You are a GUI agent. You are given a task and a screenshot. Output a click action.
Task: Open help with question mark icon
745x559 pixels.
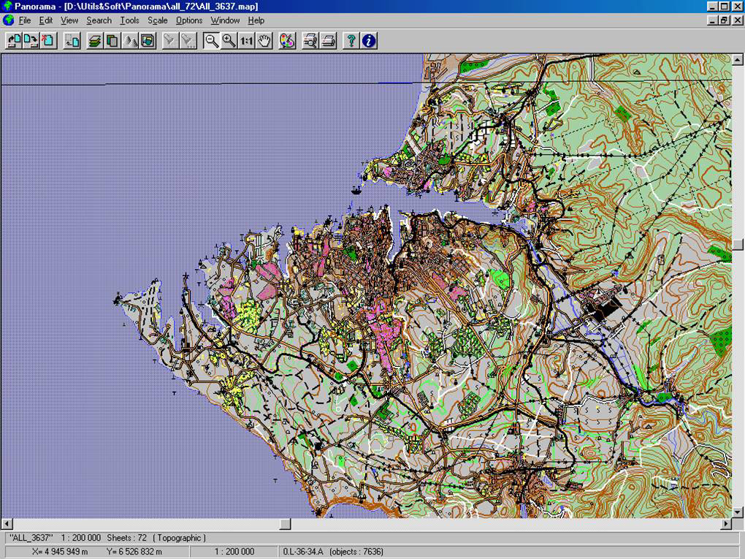[351, 41]
